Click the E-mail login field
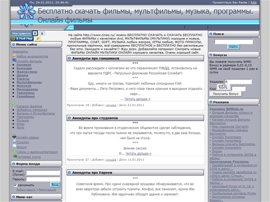The height and width of the screenshot is (202, 270). [x=43, y=173]
